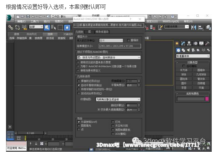Open the Layer Manager icon
Viewport: 214px width, 152px height.
point(209,27)
